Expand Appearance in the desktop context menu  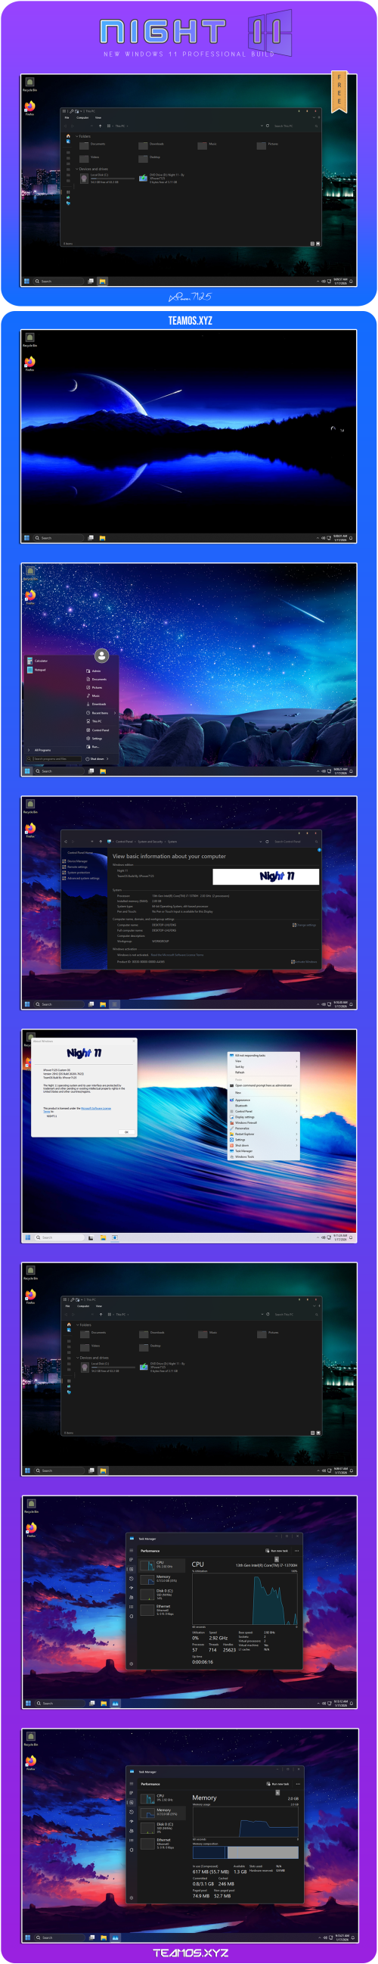[x=264, y=1100]
